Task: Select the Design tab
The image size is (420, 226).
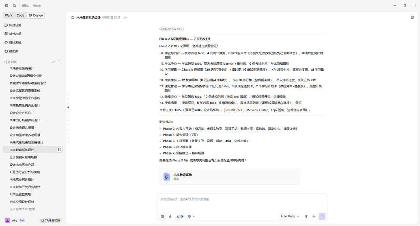Action: (x=36, y=15)
